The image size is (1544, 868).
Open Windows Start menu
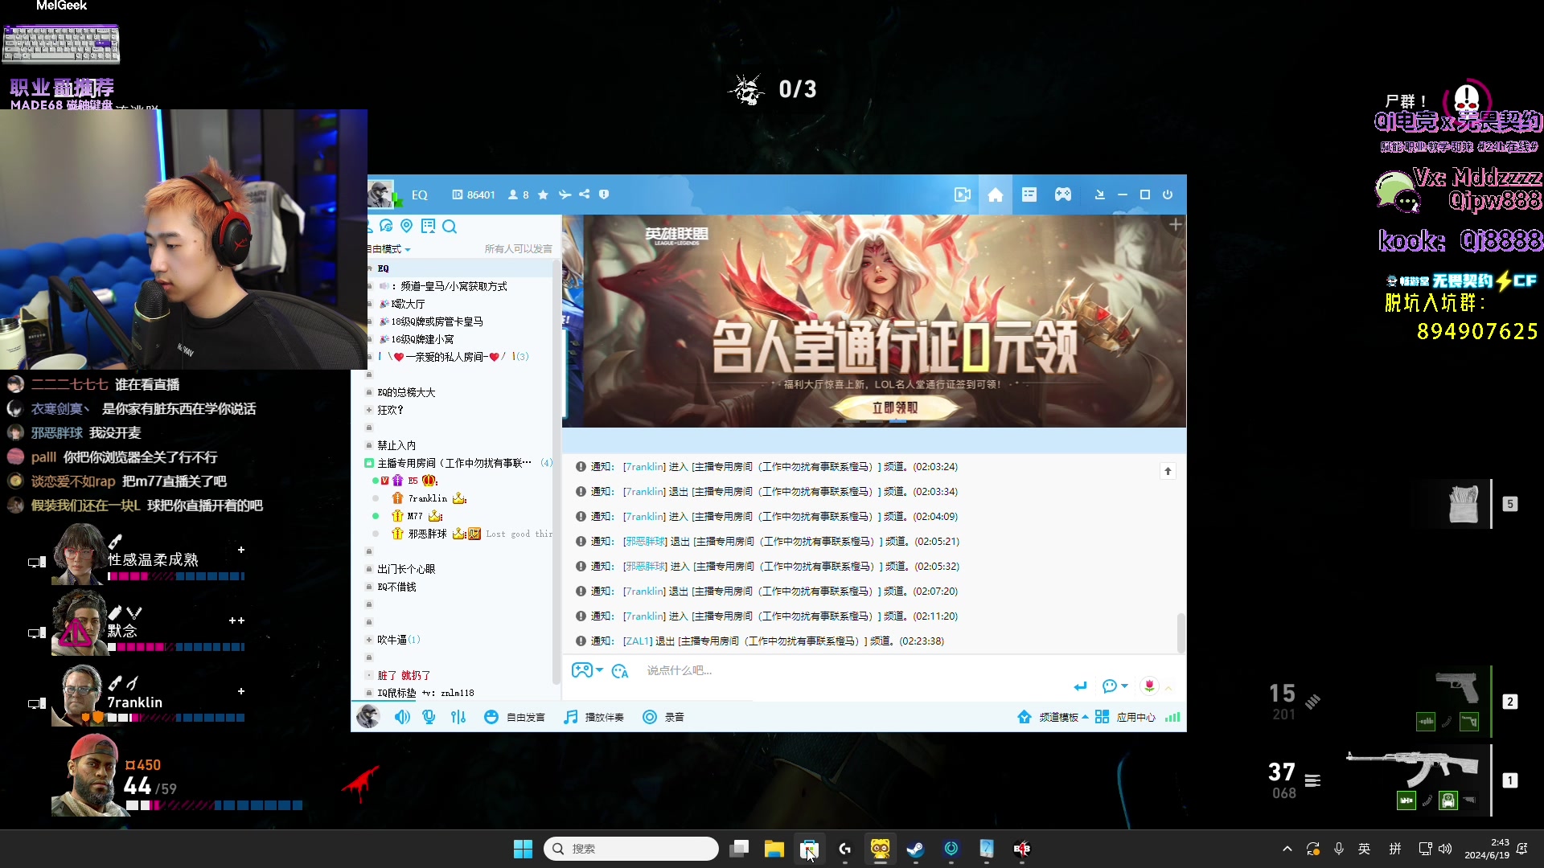523,849
